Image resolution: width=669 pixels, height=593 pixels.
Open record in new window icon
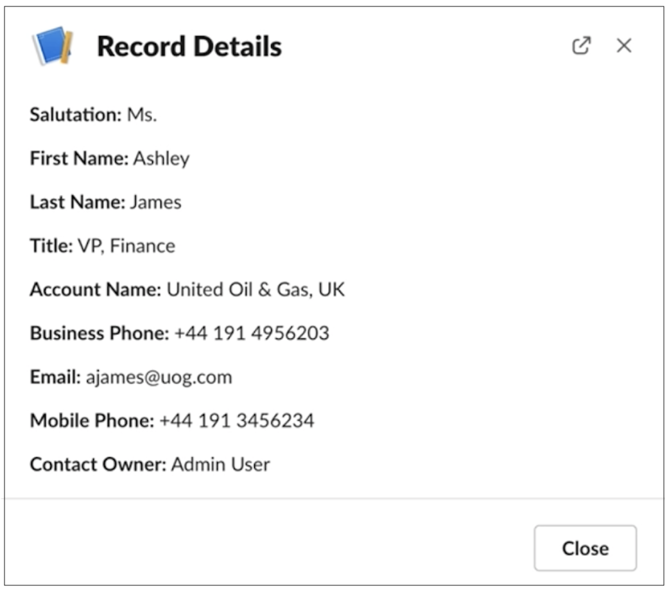(x=581, y=45)
